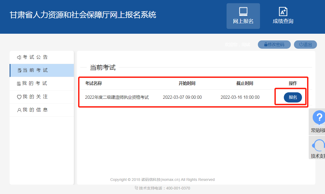Click the 网上报名 monitor icon
The image size is (325, 194).
click(x=243, y=12)
